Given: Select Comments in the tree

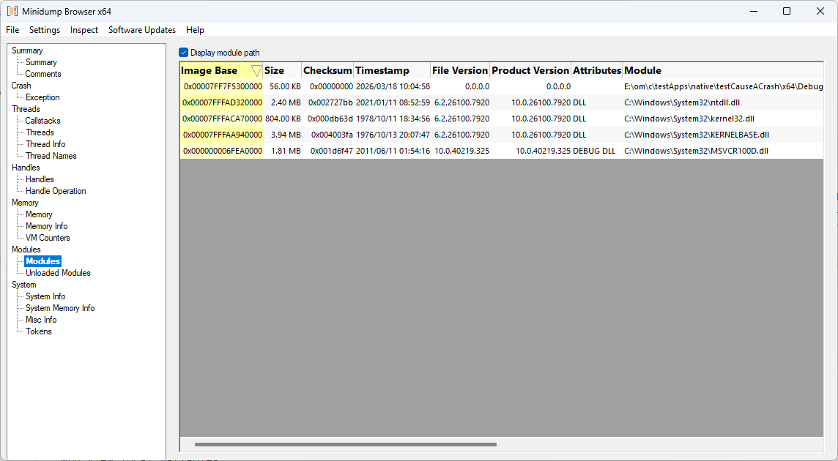Looking at the screenshot, I should 43,74.
